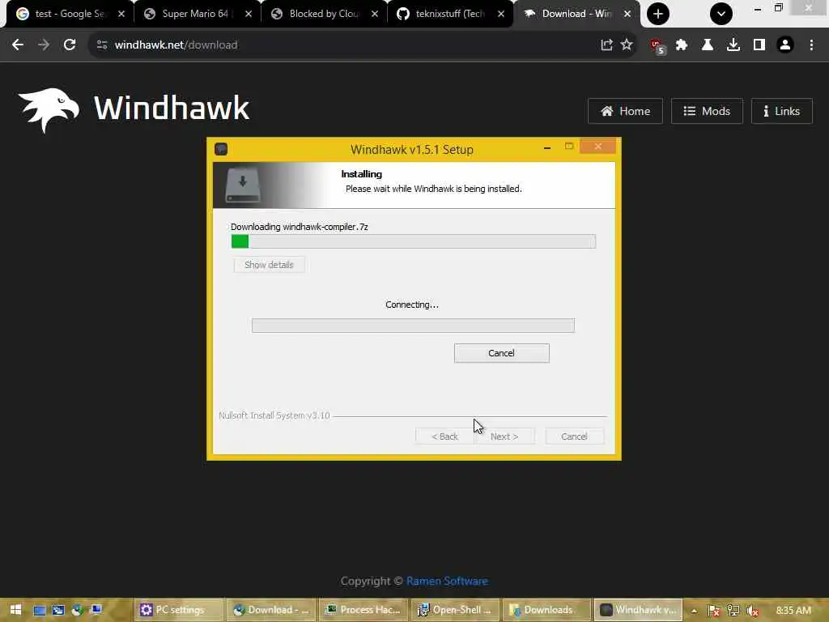Open the muted volume tray icon
The height and width of the screenshot is (622, 829).
tap(753, 611)
